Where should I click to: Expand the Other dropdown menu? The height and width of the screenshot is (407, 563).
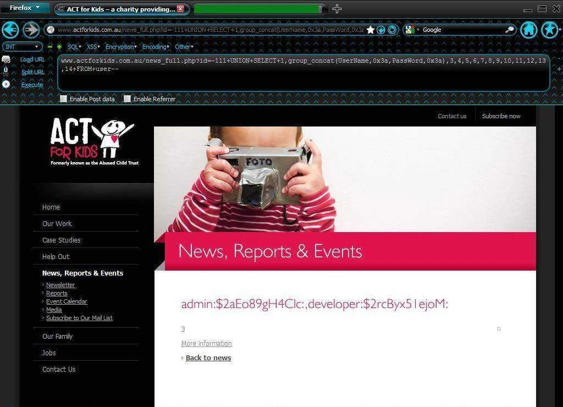184,47
